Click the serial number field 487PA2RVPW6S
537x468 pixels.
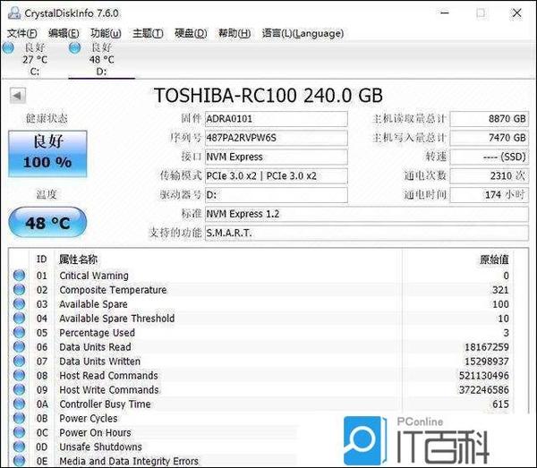277,138
